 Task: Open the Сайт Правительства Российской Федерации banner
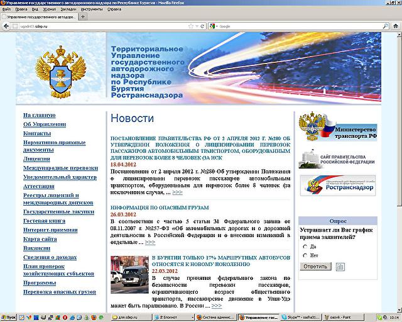click(337, 159)
